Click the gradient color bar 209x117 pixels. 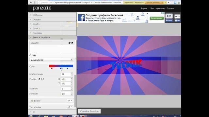click(x=61, y=66)
